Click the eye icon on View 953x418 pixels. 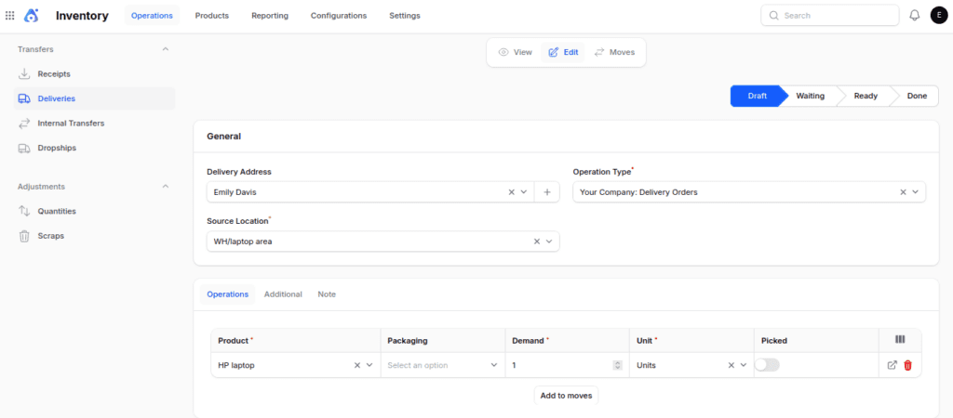pos(503,52)
